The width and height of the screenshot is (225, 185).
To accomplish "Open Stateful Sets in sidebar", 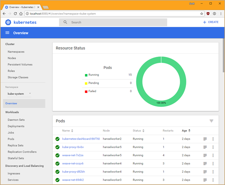I will (x=16, y=158).
